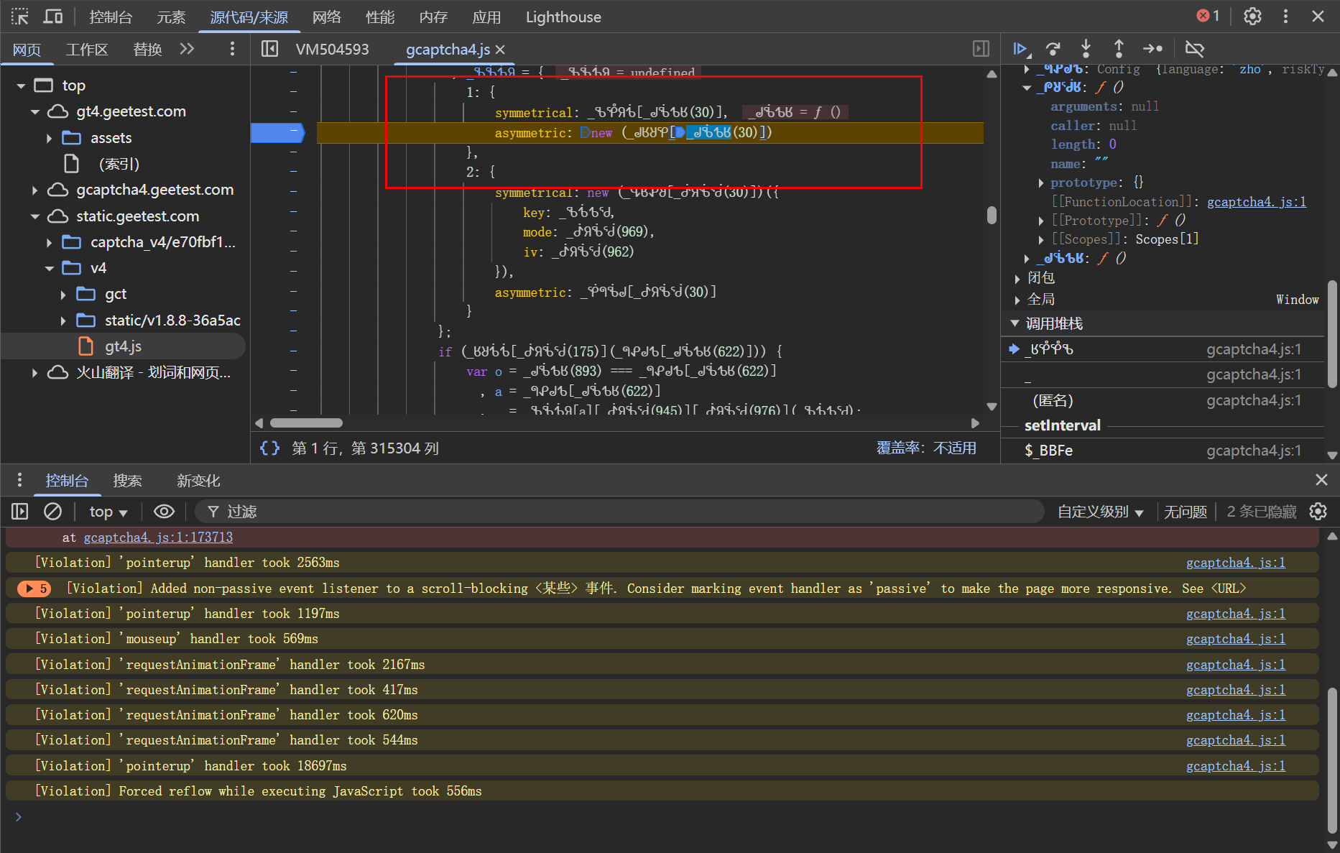Show the console sidebar
Viewport: 1340px width, 853px height.
19,512
